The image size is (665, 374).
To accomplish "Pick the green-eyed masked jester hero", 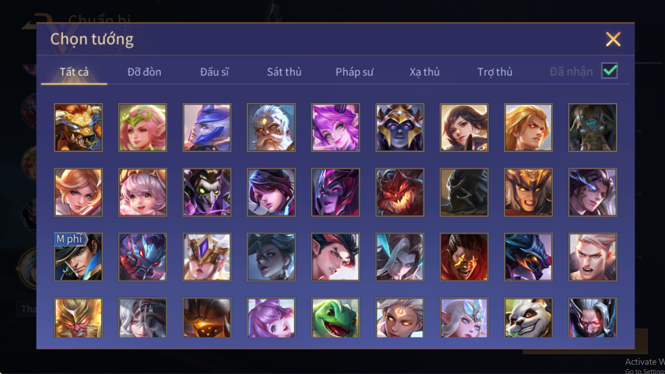I will 207,192.
